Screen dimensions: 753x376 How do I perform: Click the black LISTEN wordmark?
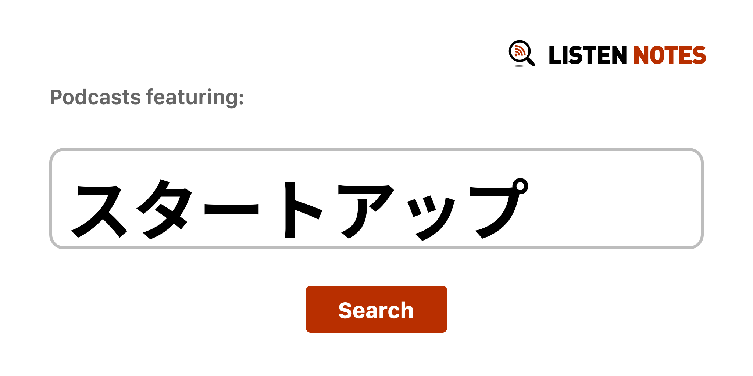point(587,55)
